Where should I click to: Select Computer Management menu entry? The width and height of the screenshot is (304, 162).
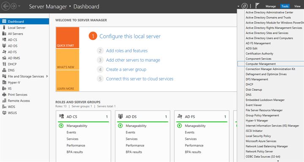tap(271, 64)
